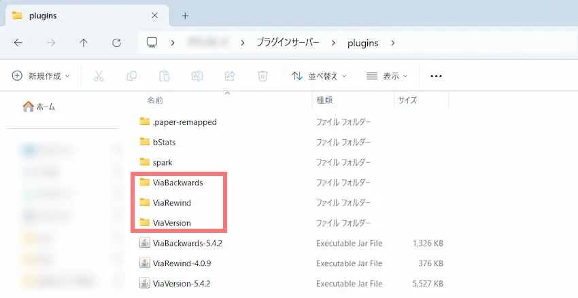Viewport: 578px width, 298px height.
Task: Expand chevron after プラグインサーバー
Action: (x=333, y=43)
